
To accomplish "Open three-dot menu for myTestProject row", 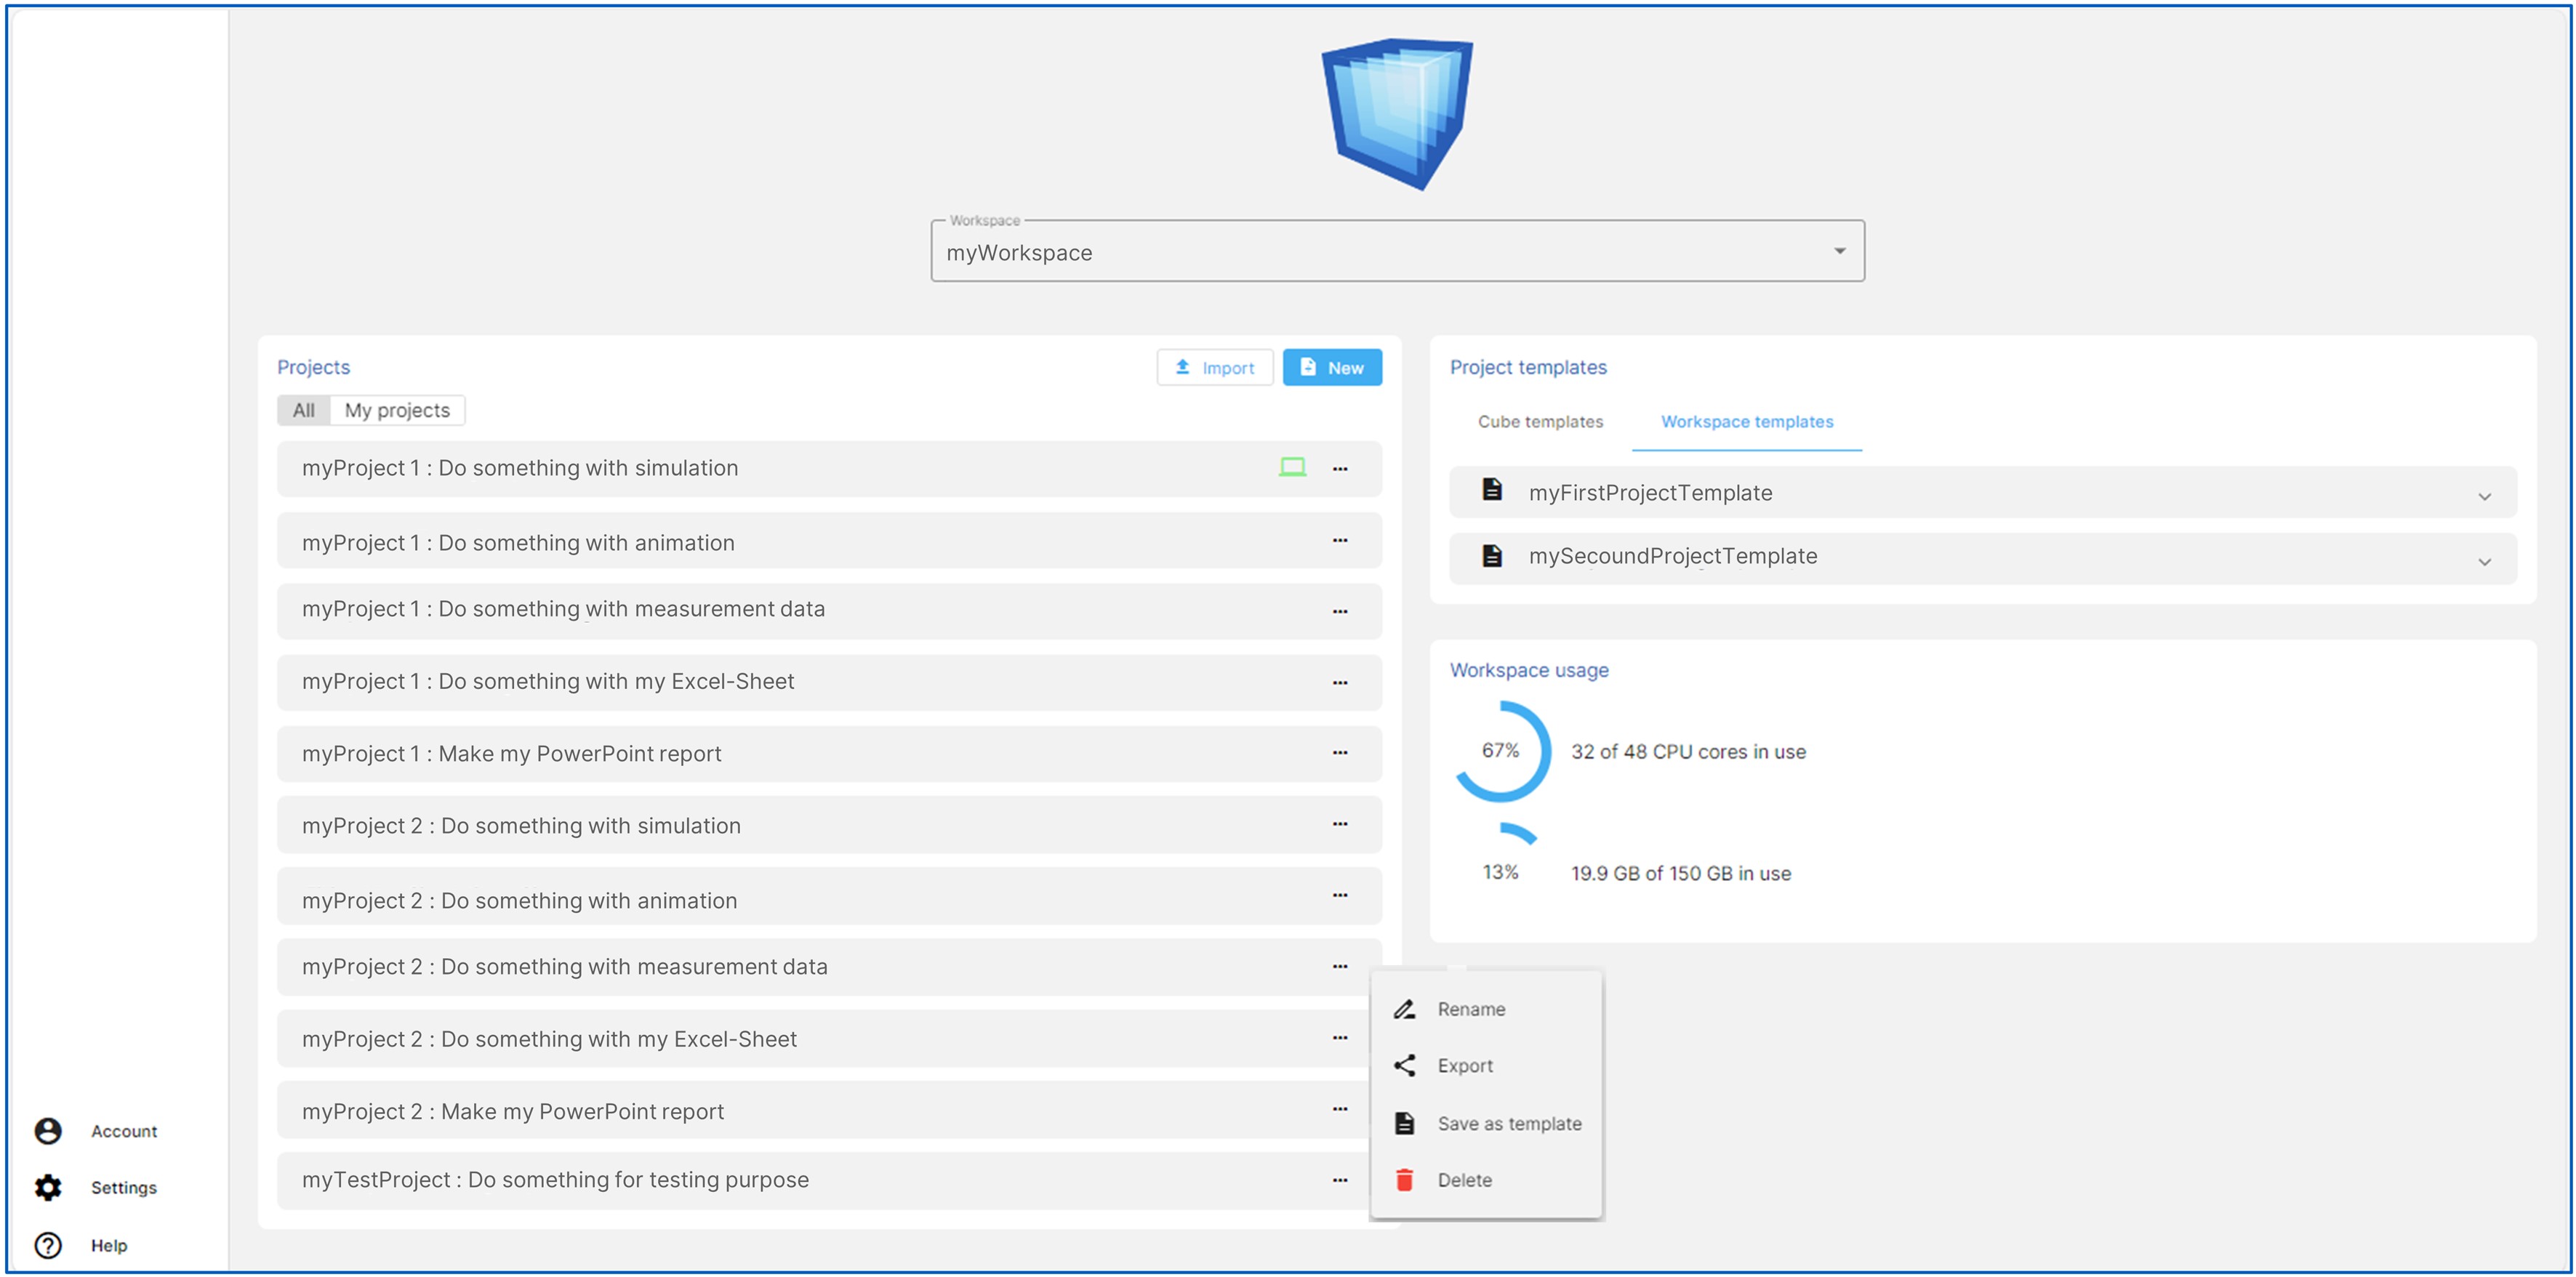I will 1339,1180.
